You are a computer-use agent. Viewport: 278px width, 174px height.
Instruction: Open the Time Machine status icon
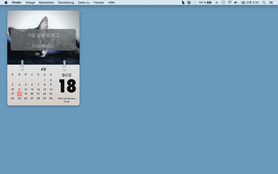[223, 2]
